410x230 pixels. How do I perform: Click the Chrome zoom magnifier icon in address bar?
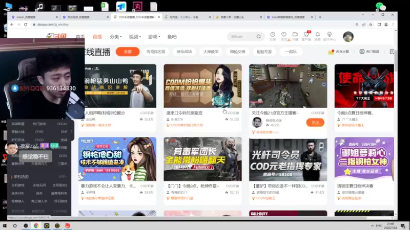click(x=357, y=25)
